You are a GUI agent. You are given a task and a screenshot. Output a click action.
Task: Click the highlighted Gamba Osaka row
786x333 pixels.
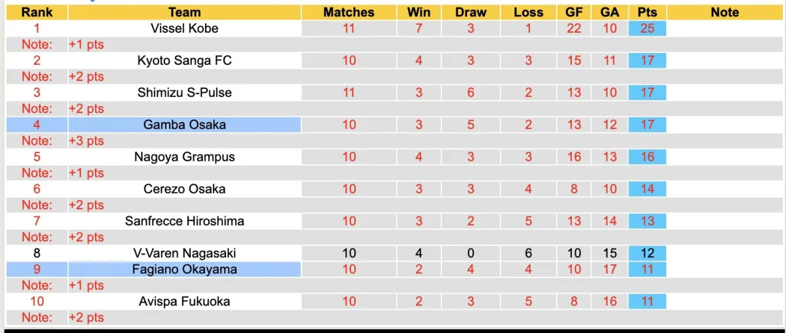pyautogui.click(x=184, y=124)
